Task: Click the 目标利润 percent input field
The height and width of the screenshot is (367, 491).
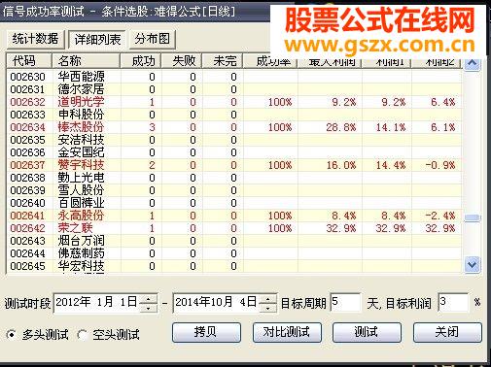Action: pos(453,302)
